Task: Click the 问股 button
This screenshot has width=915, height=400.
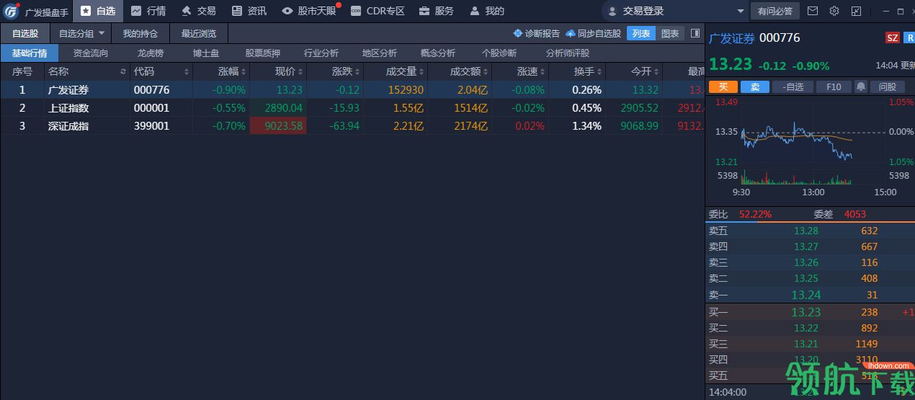Action: (888, 86)
